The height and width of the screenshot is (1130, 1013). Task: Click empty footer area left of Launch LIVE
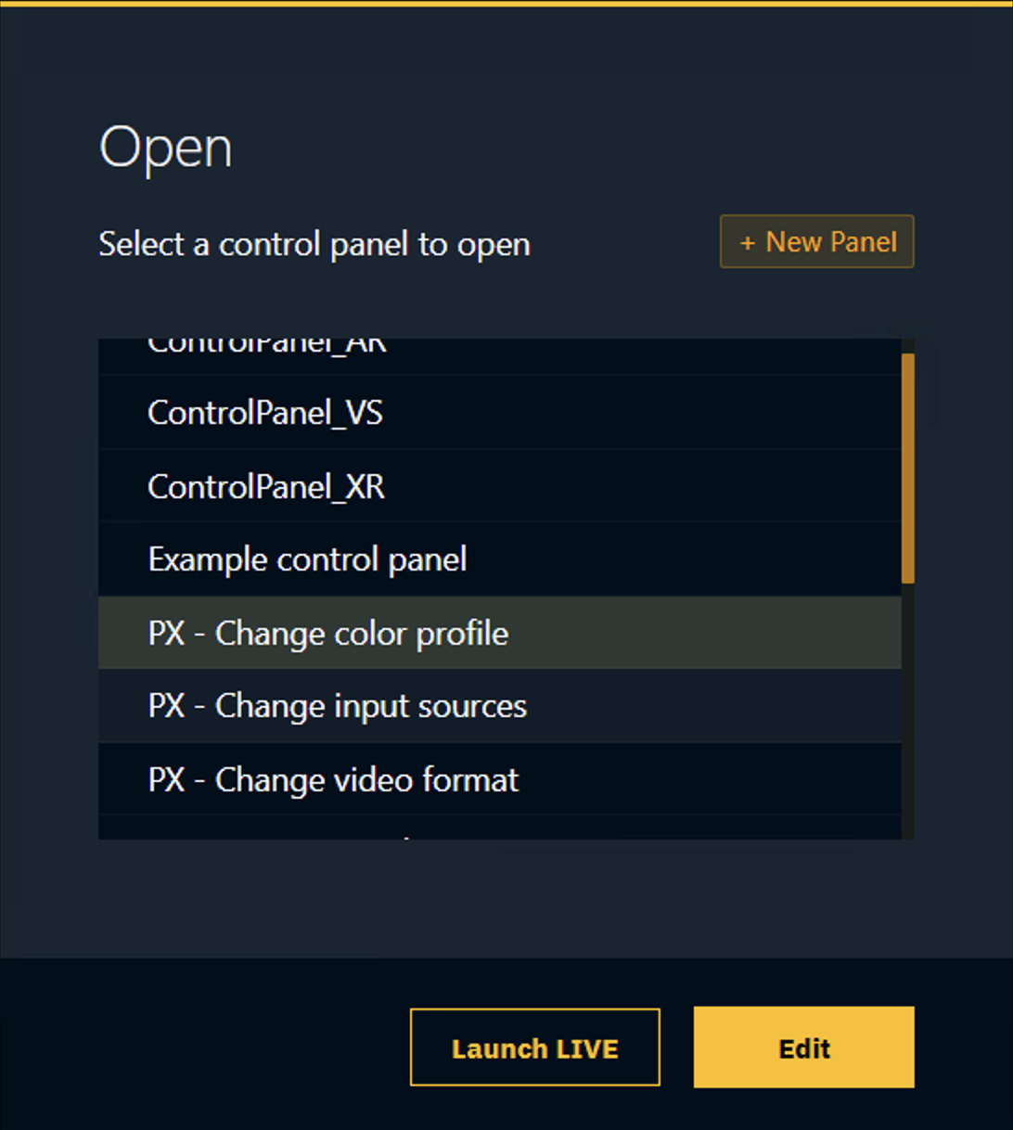(204, 1047)
